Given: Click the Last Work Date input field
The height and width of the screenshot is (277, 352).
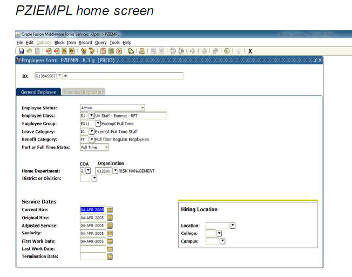Looking at the screenshot, I should [x=93, y=249].
